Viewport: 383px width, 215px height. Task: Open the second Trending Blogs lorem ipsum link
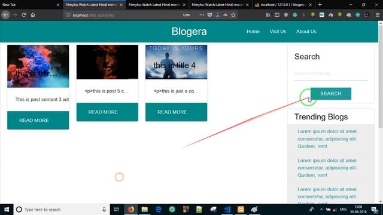[327, 168]
